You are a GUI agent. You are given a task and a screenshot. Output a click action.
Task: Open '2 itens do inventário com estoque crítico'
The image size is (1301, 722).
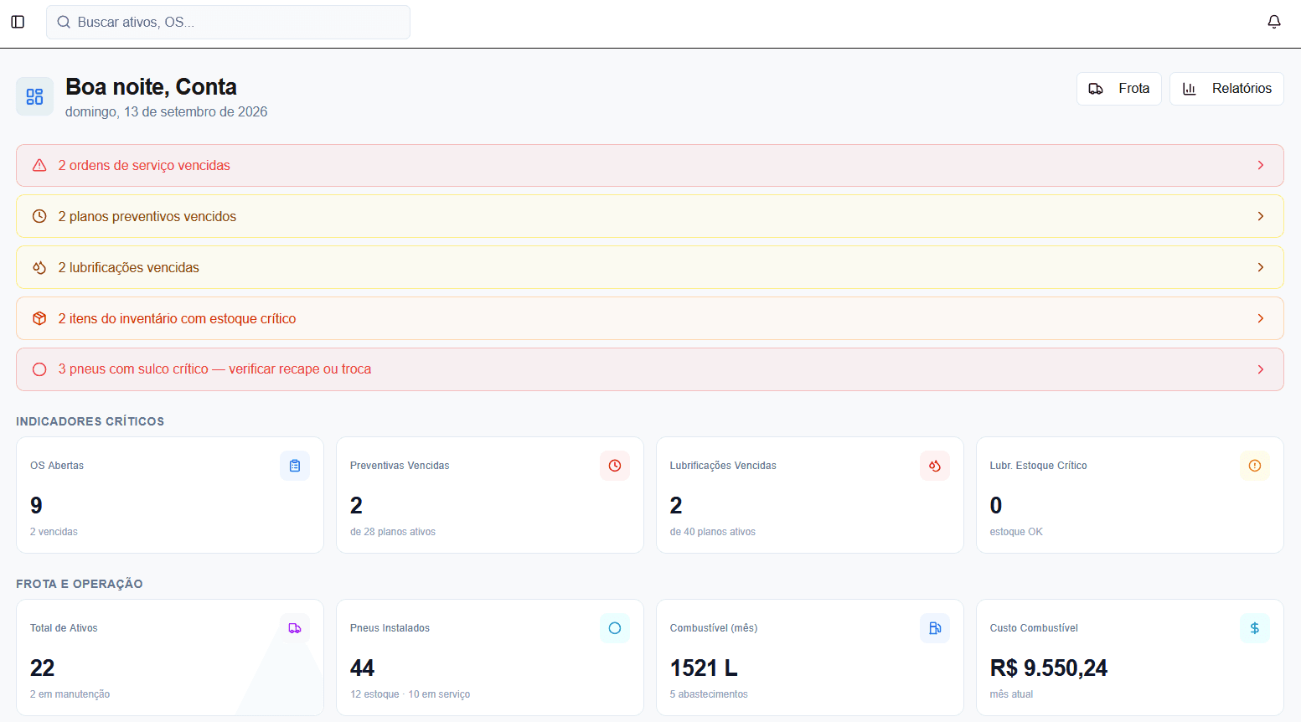(650, 318)
